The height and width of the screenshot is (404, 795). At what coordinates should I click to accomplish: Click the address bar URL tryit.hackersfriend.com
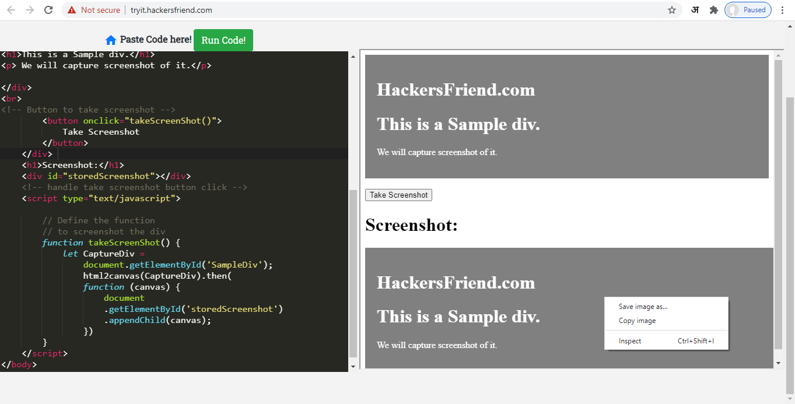coord(171,10)
